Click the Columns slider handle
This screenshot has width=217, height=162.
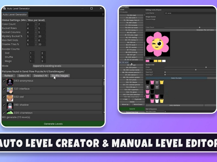click(x=196, y=70)
